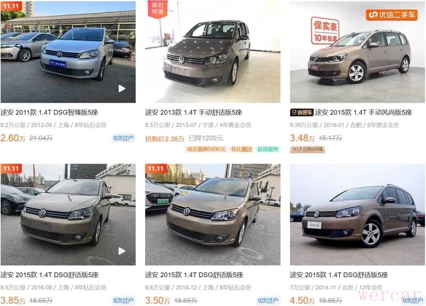Play video on the 3.85万 Touran listing
Image resolution: width=426 pixels, height=306 pixels.
click(x=122, y=251)
